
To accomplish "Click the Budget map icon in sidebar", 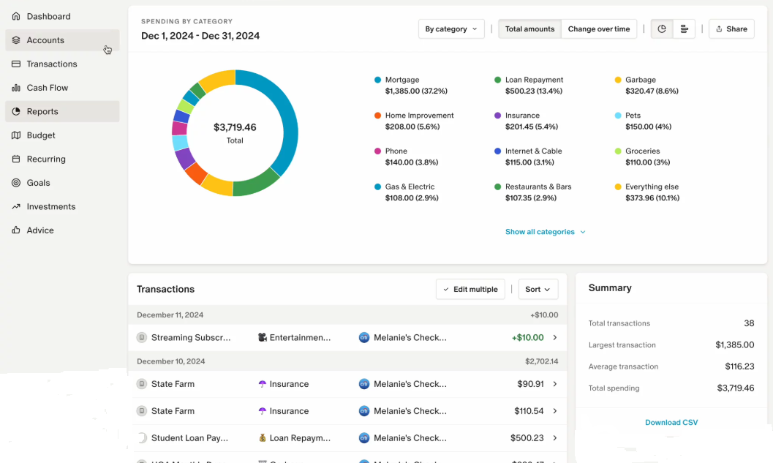I will (16, 135).
